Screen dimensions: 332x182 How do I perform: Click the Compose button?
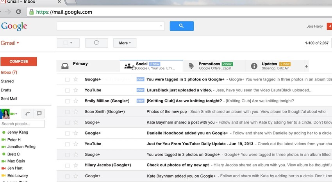click(19, 61)
